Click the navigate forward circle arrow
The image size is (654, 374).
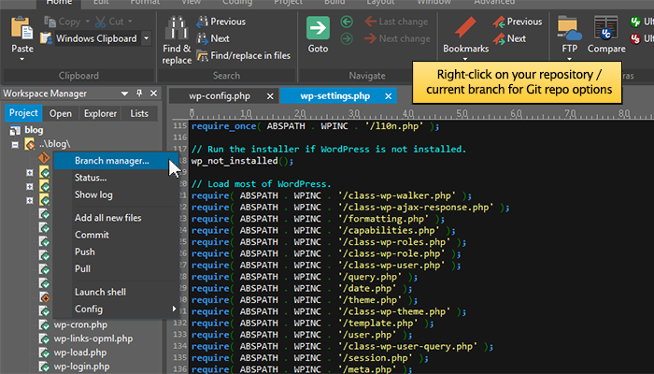pyautogui.click(x=347, y=39)
